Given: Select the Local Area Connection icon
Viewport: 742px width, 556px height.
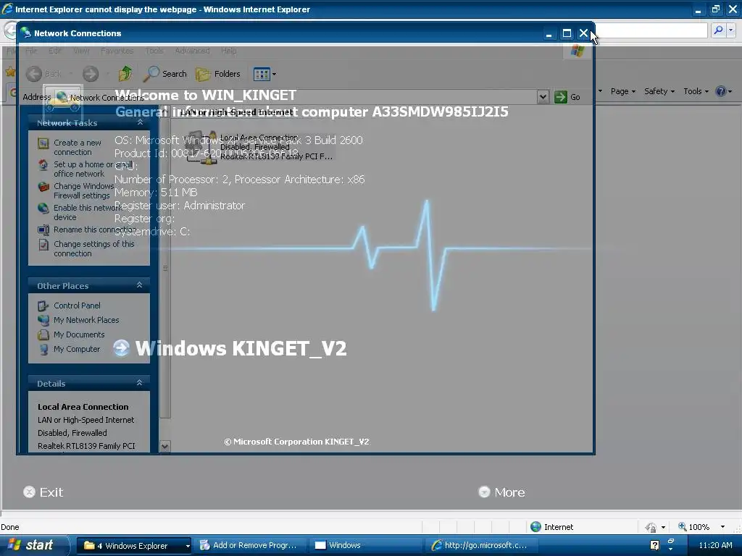Looking at the screenshot, I should (201, 147).
